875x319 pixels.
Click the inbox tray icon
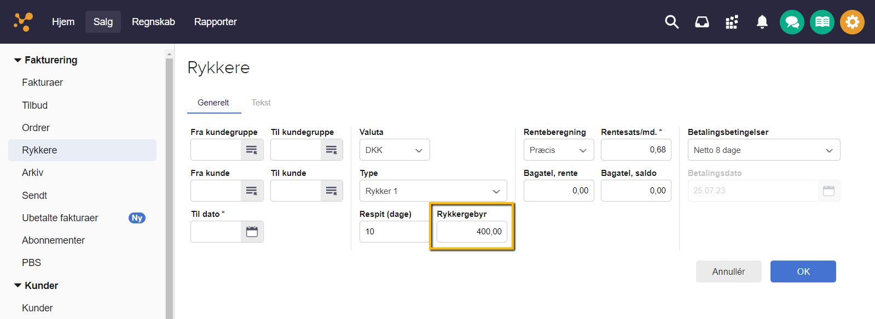click(702, 22)
